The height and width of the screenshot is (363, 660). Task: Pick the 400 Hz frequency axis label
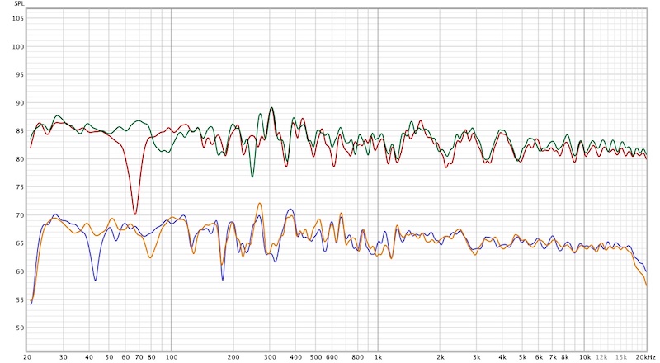click(x=296, y=357)
